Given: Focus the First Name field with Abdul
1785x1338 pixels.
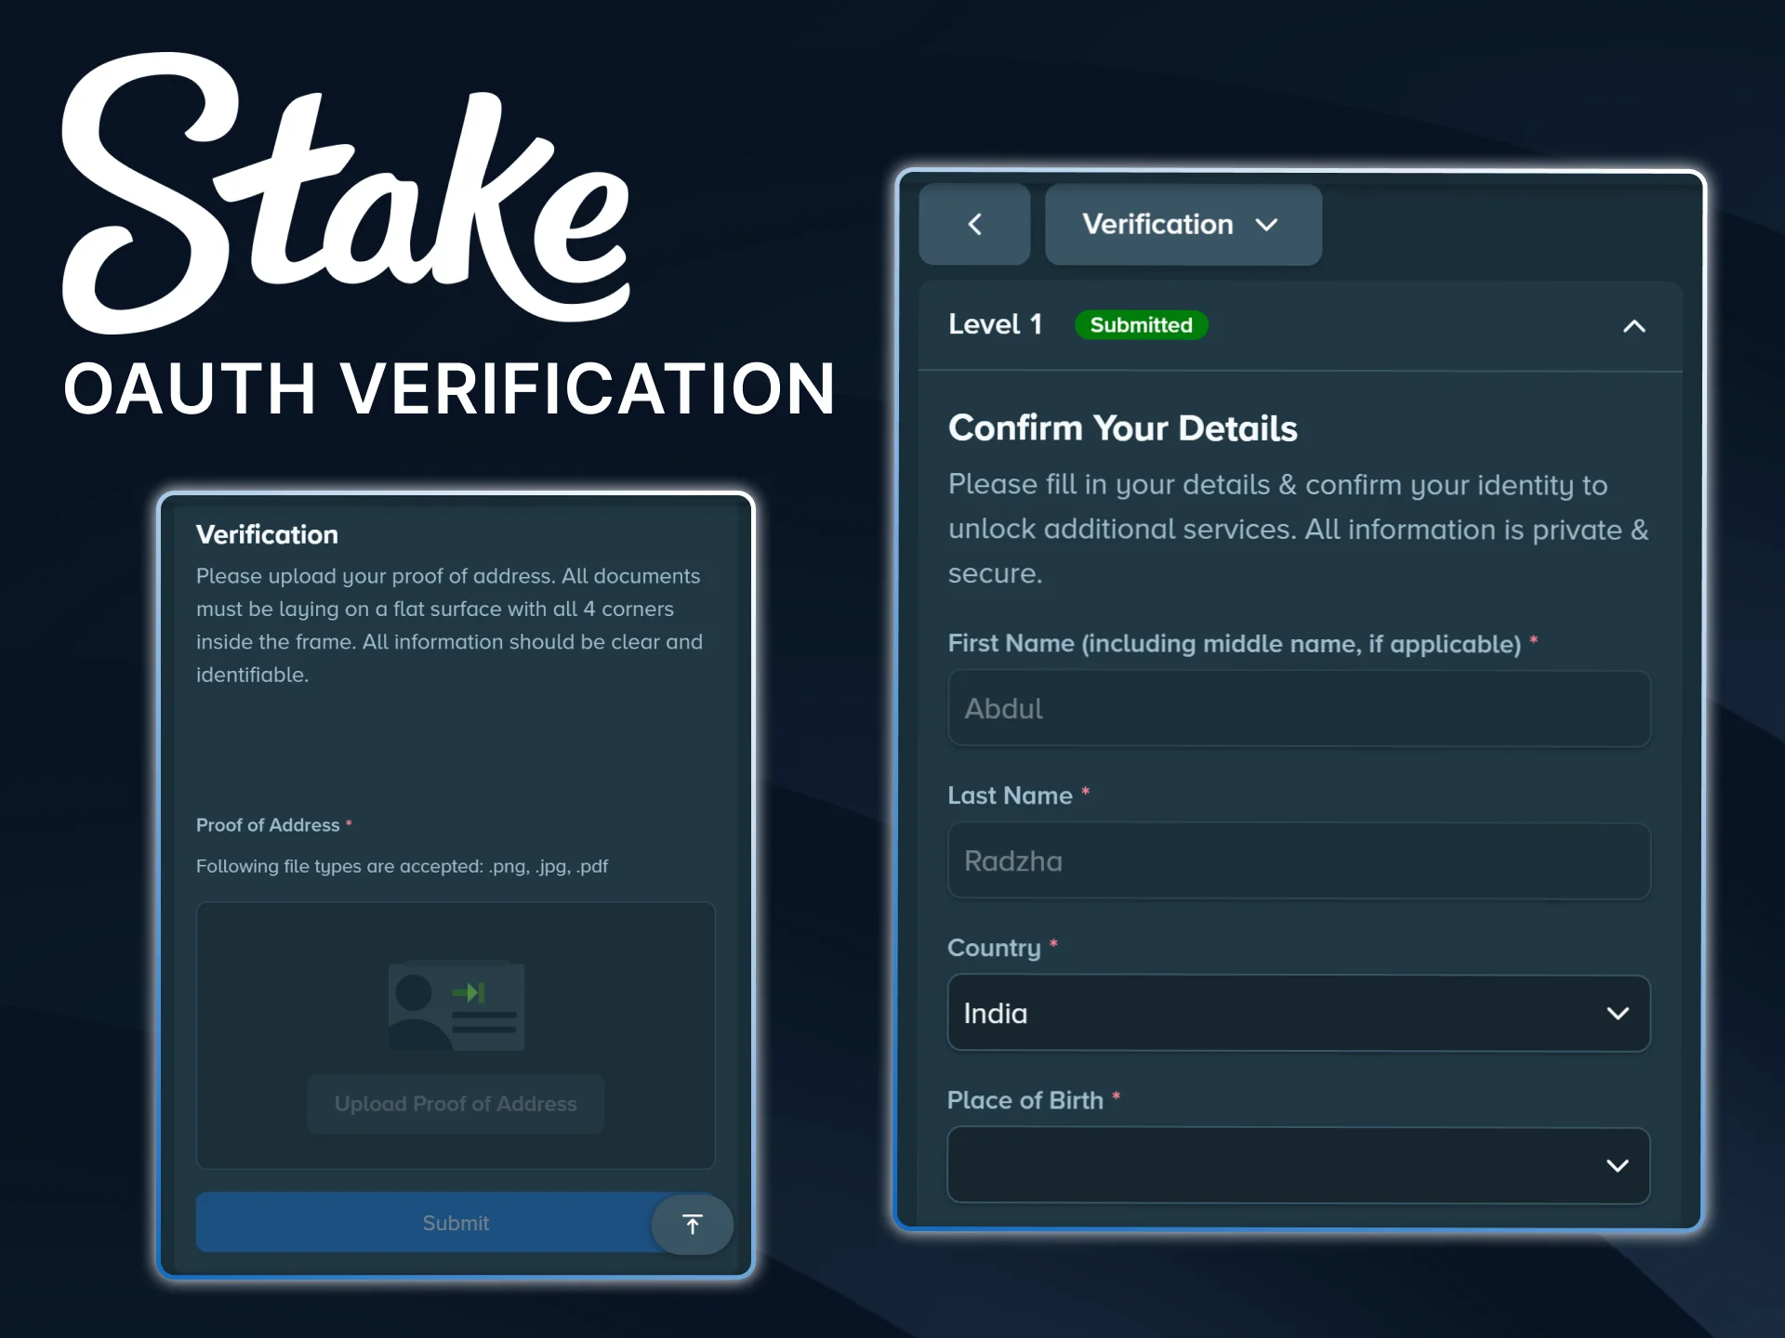Looking at the screenshot, I should pyautogui.click(x=1299, y=709).
